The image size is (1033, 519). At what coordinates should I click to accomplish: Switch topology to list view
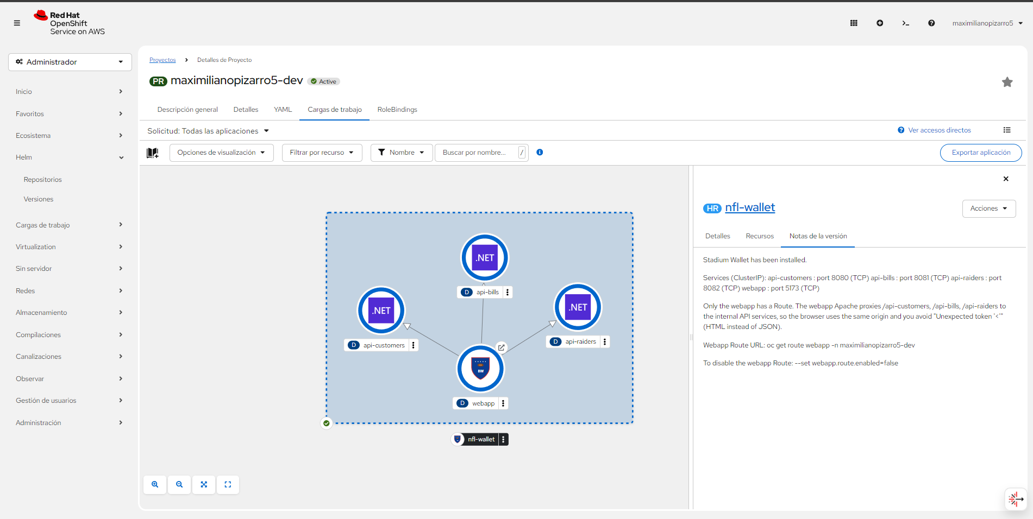pyautogui.click(x=1007, y=130)
